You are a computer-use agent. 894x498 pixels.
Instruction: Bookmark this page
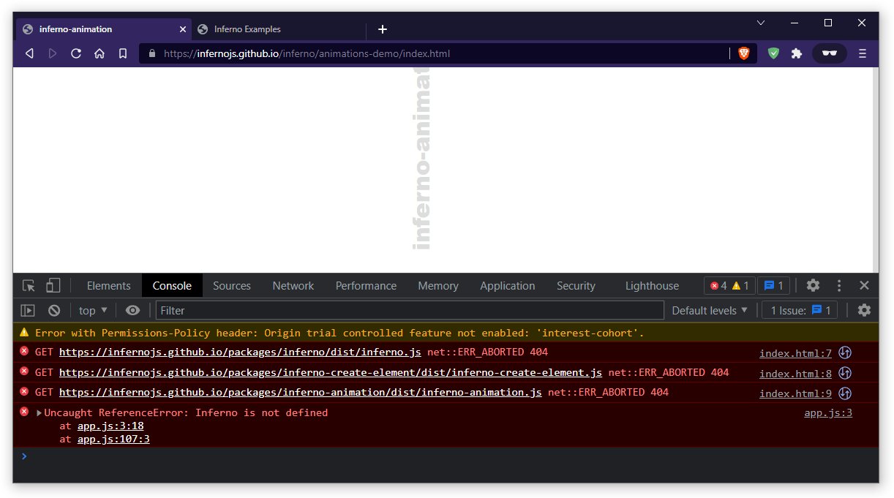point(123,53)
